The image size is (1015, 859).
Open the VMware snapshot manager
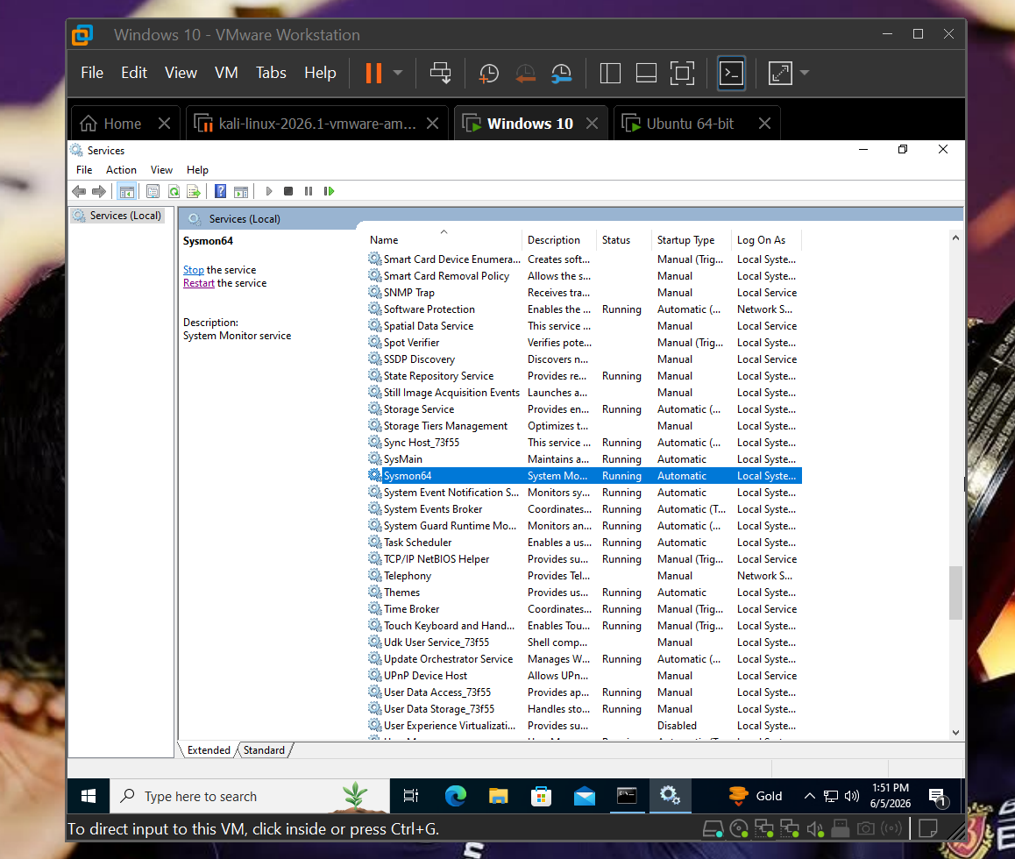tap(561, 73)
